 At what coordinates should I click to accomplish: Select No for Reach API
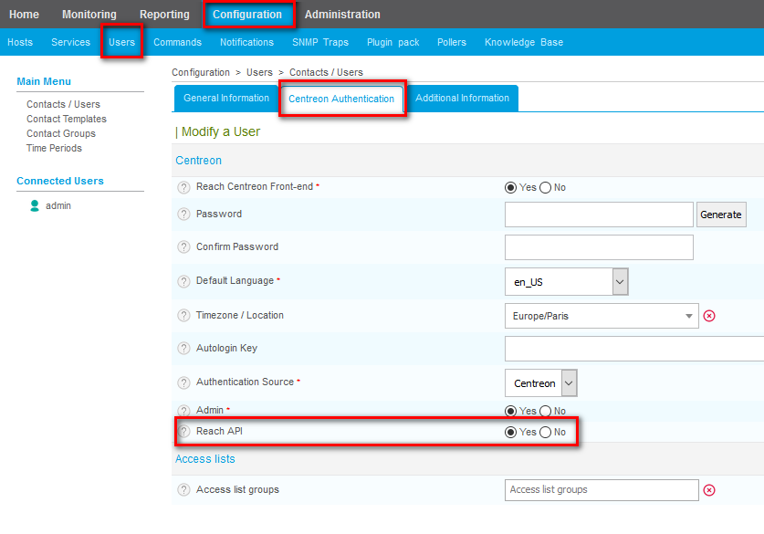546,433
